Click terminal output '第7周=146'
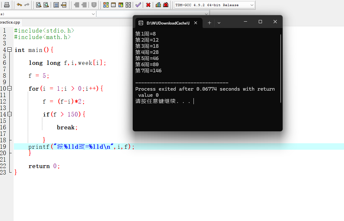 point(148,71)
